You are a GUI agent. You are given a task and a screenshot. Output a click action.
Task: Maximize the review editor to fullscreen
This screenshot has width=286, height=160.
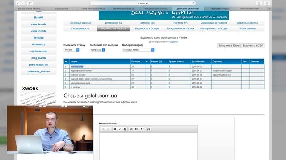pos(149,129)
